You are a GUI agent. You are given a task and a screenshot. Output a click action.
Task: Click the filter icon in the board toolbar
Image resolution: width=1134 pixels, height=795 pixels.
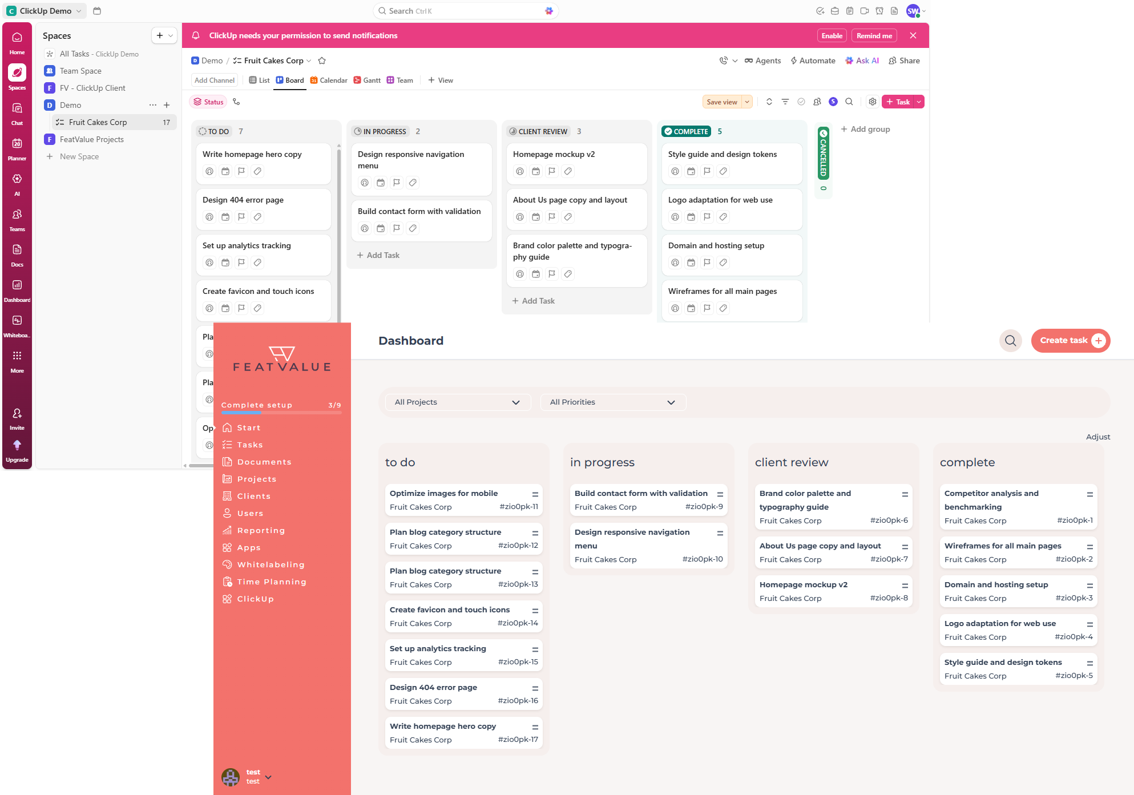click(x=785, y=102)
